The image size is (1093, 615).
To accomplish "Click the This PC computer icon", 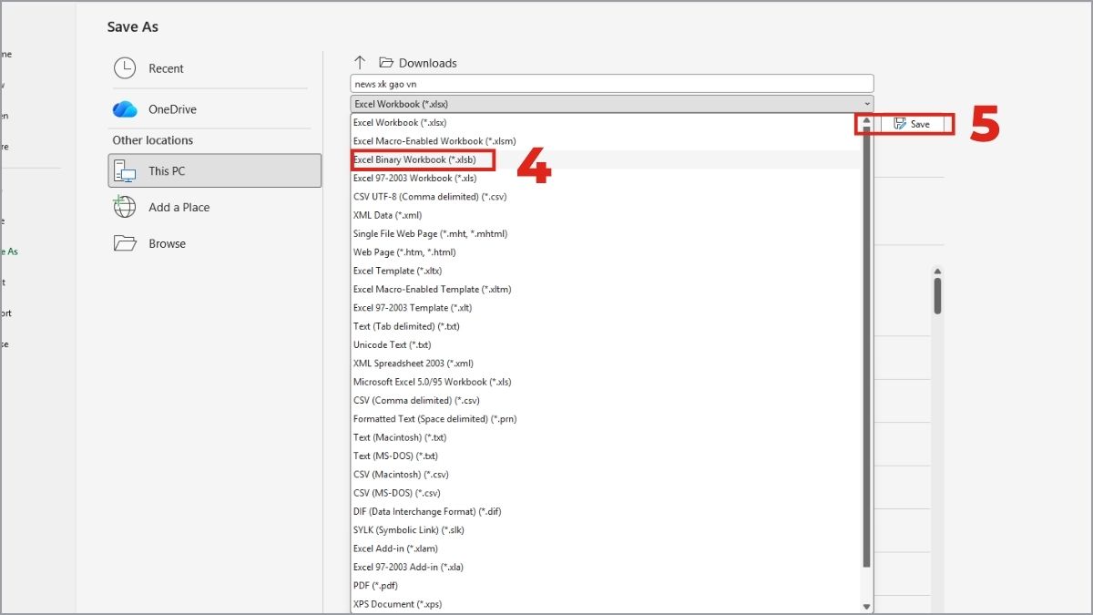I will [125, 170].
